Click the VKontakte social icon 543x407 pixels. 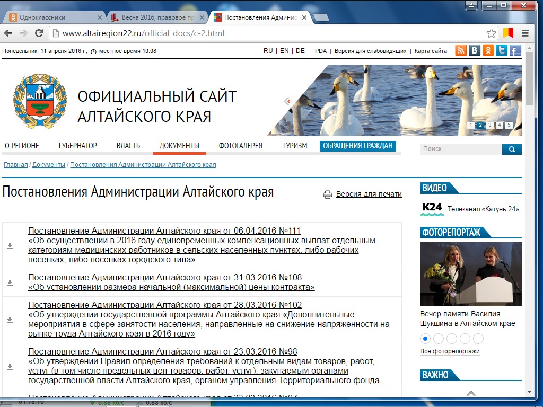point(475,51)
